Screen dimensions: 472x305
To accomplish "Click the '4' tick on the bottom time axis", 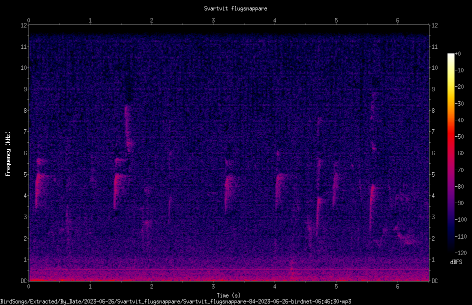I will (x=274, y=287).
